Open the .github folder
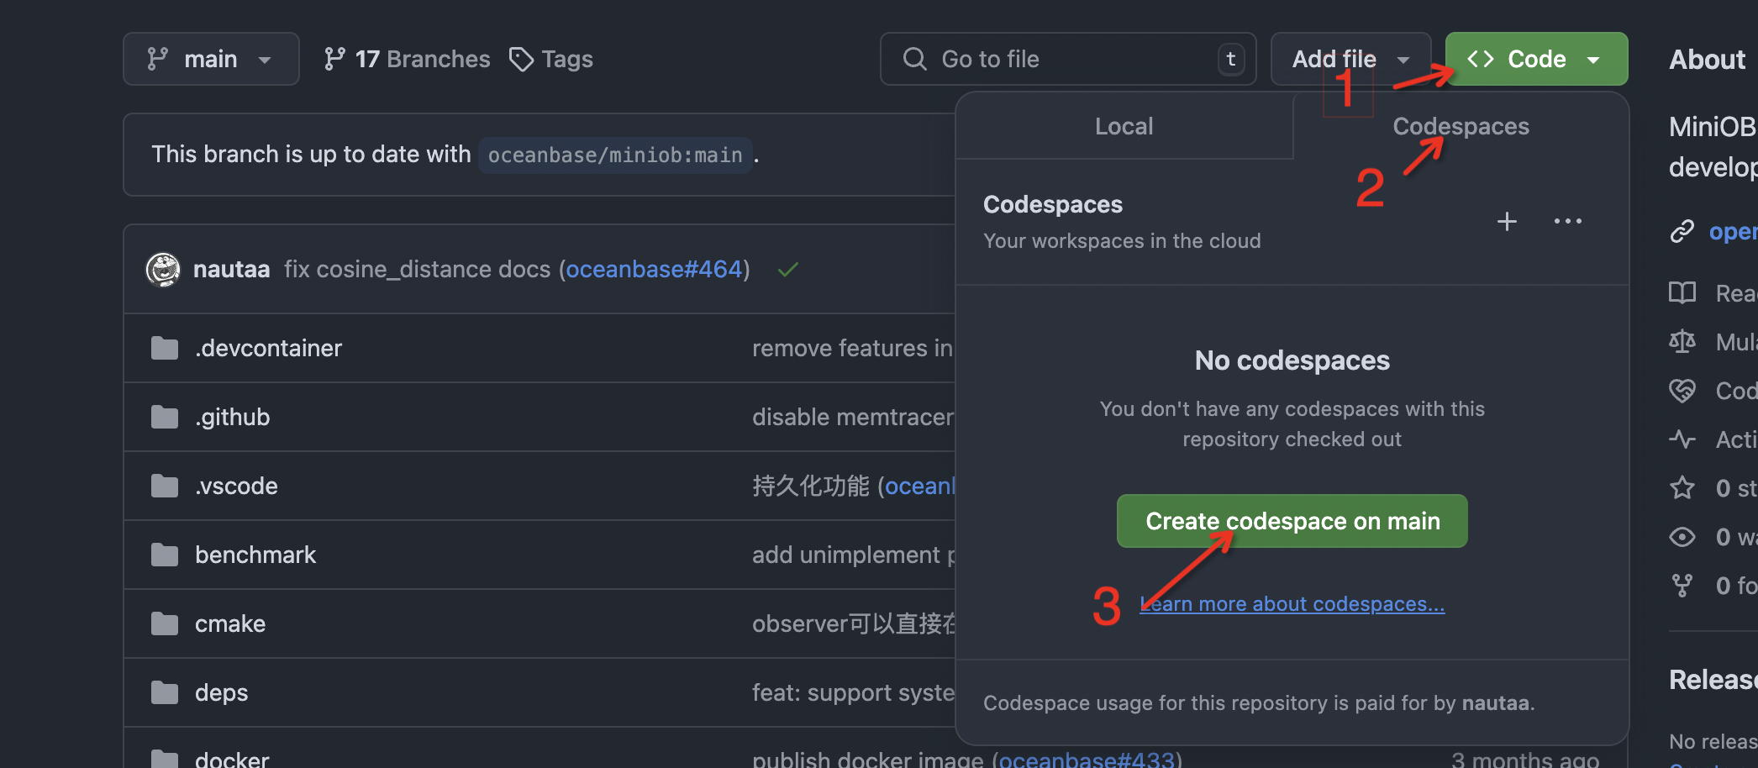Image resolution: width=1758 pixels, height=768 pixels. 233,417
